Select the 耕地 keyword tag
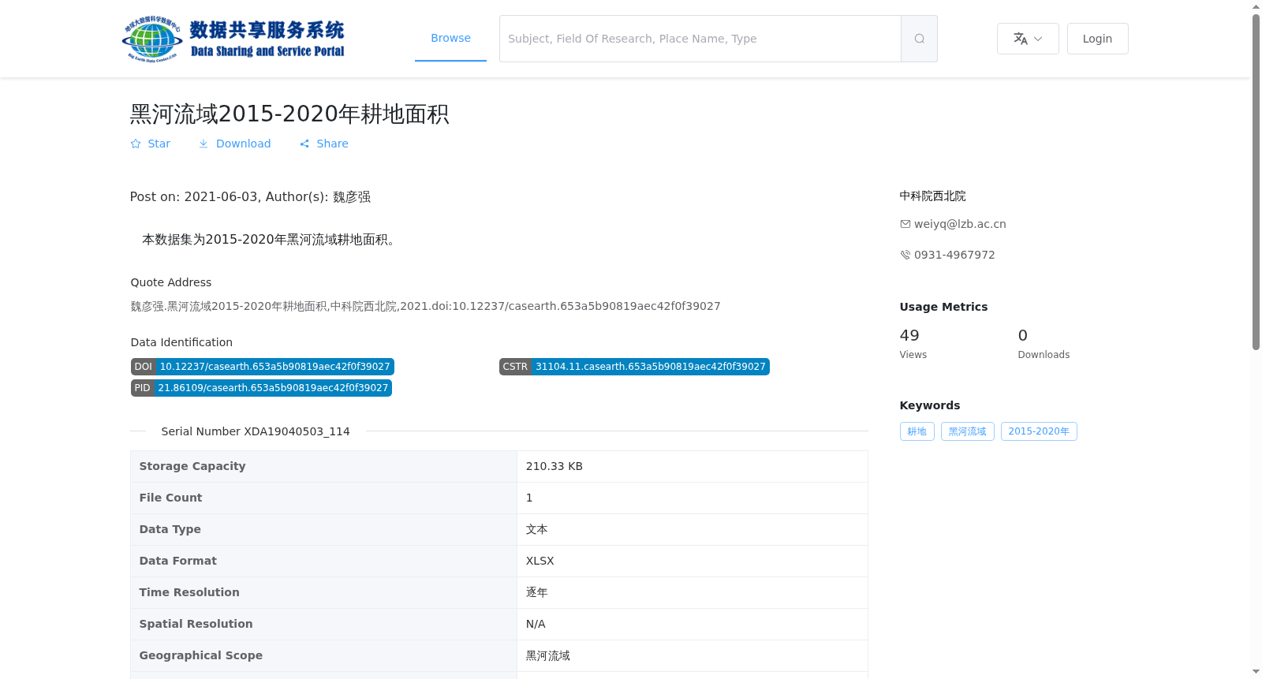This screenshot has height=679, width=1262. (917, 431)
